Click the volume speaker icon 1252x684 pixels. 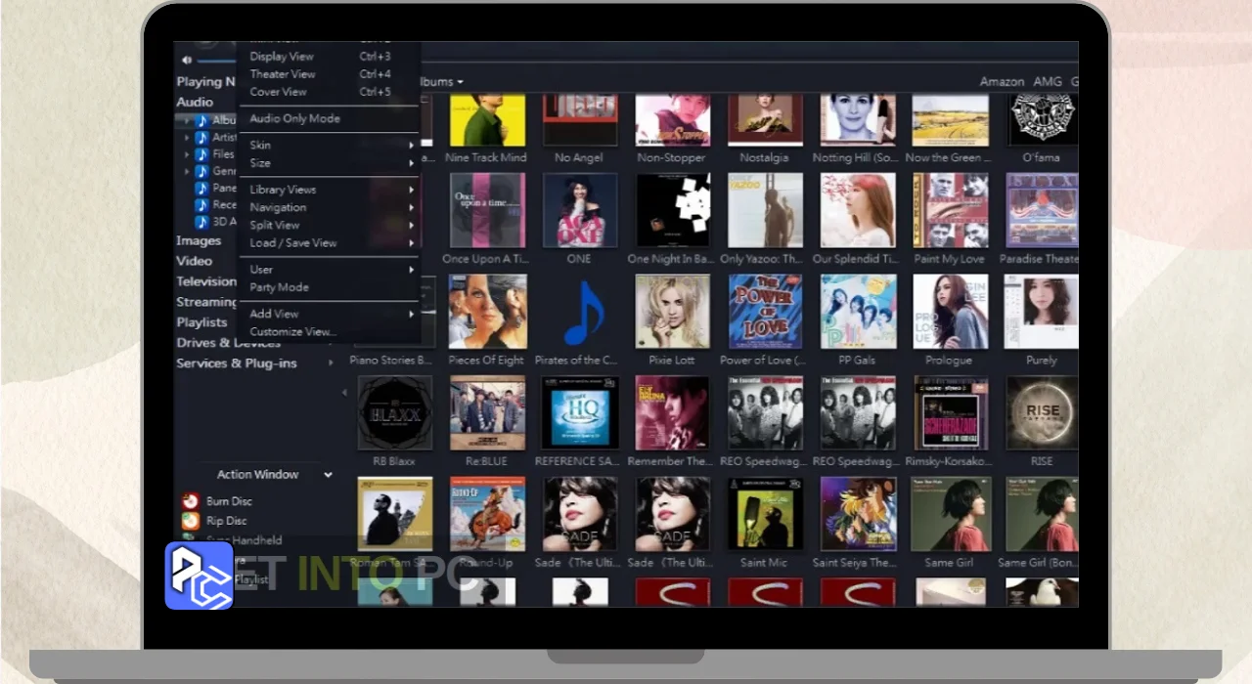[187, 61]
